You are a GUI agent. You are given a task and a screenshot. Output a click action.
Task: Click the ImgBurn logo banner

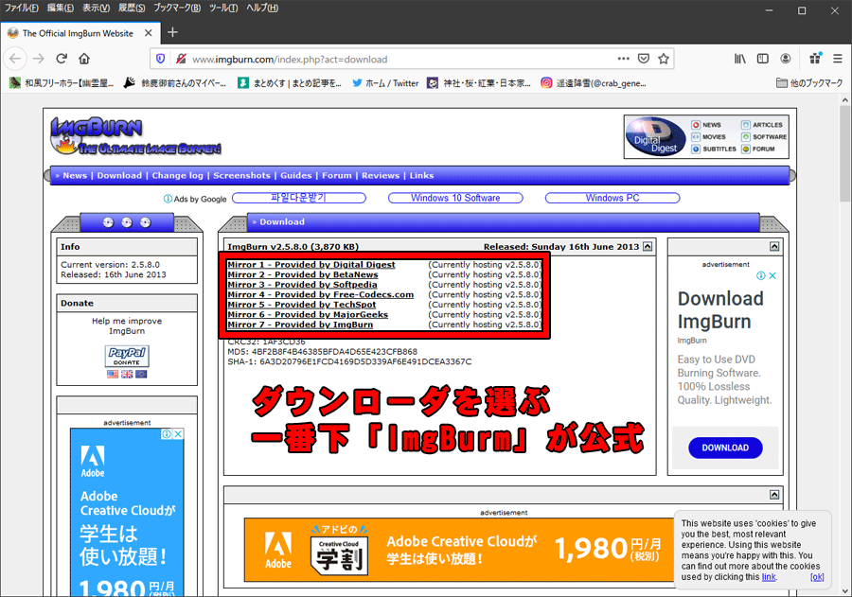pyautogui.click(x=135, y=136)
